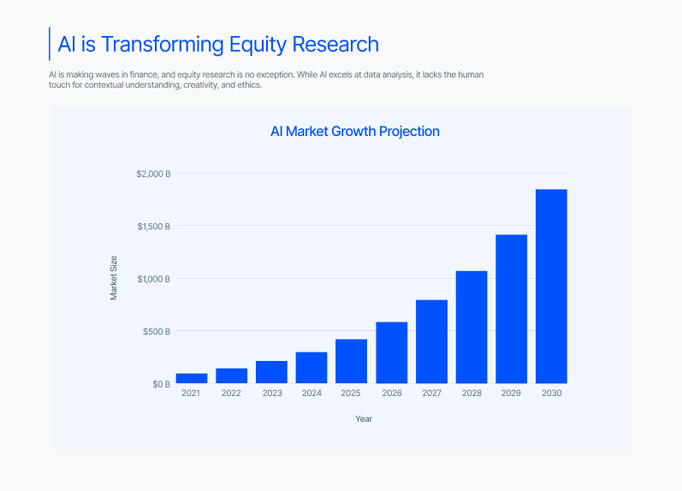Click the $500 B y-axis label
Viewport: 682px width, 491px height.
[156, 331]
